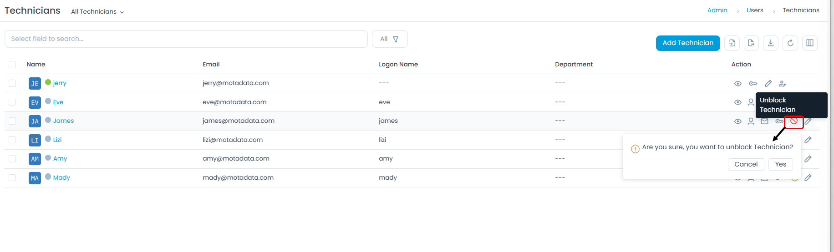Click the export technicians icon

point(751,43)
